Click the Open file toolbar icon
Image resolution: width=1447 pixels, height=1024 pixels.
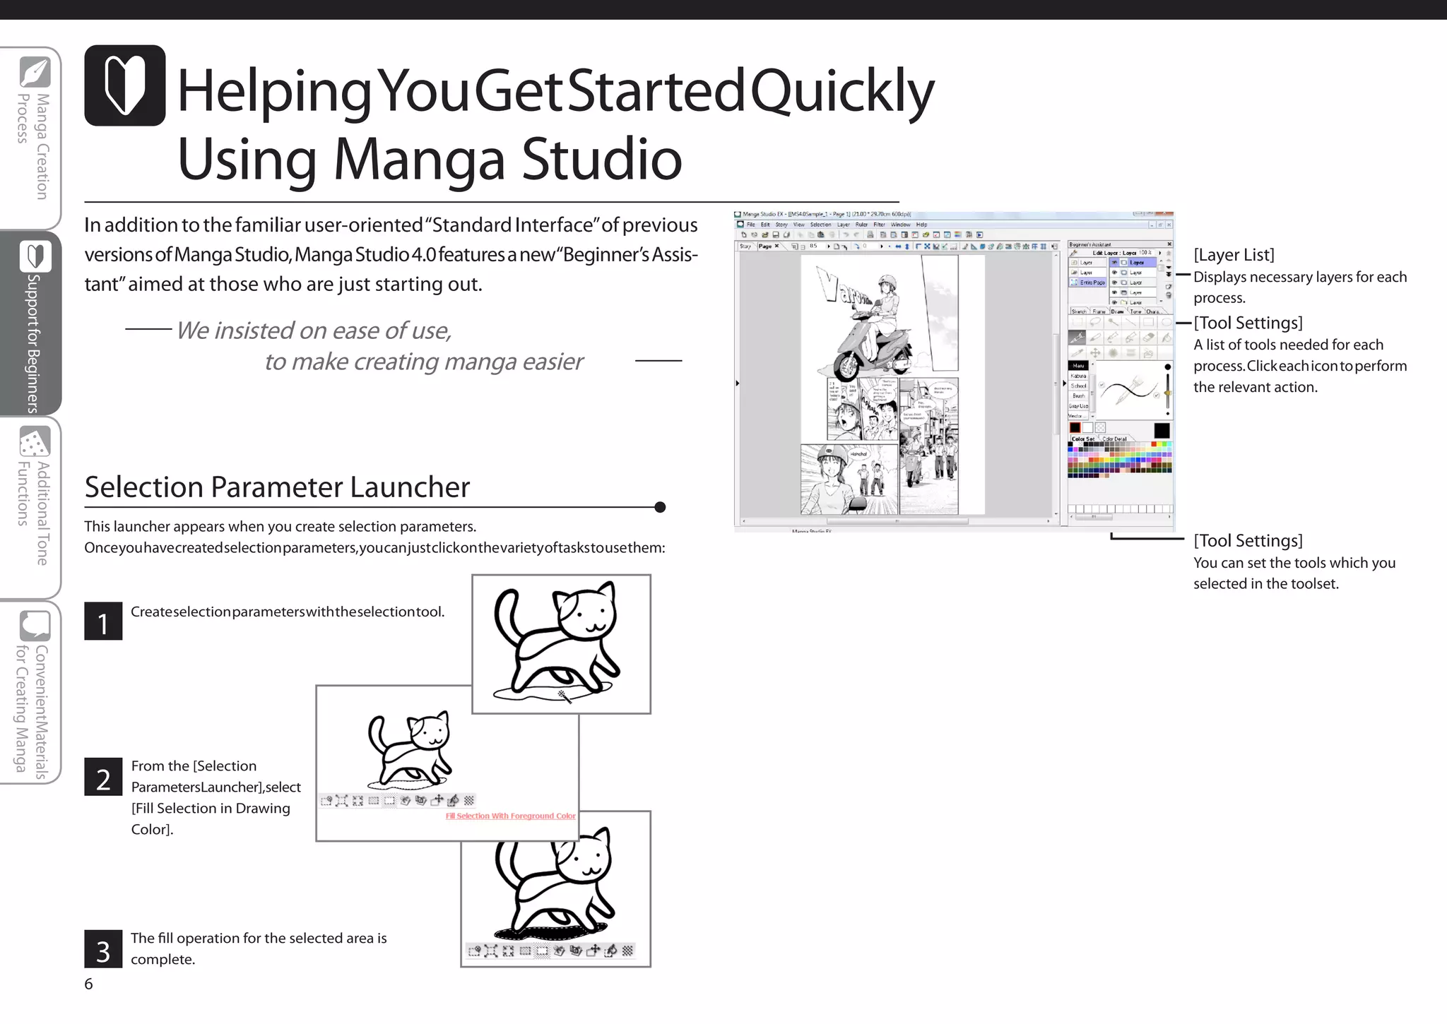[765, 234]
